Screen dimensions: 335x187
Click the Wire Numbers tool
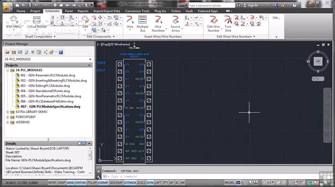coord(158,24)
